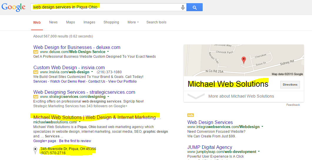Viewport: 312px width, 160px height.
Task: Click the www.deluxe.com/Web-Design-Service URL text
Action: pyautogui.click(x=73, y=52)
